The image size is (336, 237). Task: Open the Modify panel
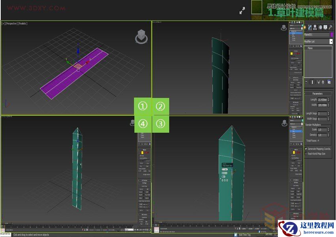(x=310, y=26)
